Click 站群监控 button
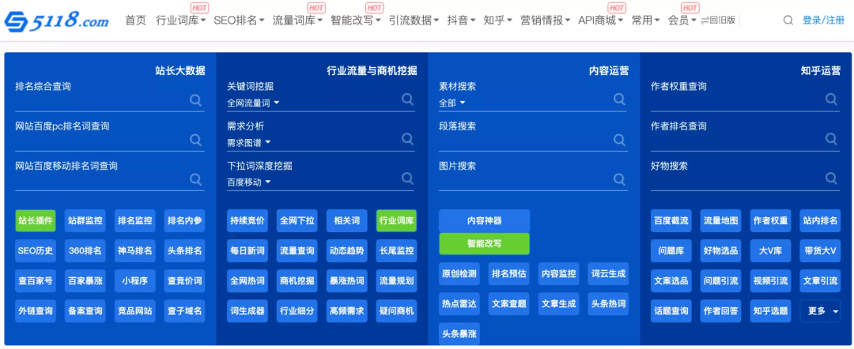The height and width of the screenshot is (349, 854). click(85, 221)
